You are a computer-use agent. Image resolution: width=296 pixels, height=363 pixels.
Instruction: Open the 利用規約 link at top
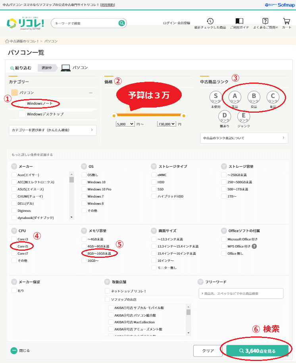pos(108,5)
